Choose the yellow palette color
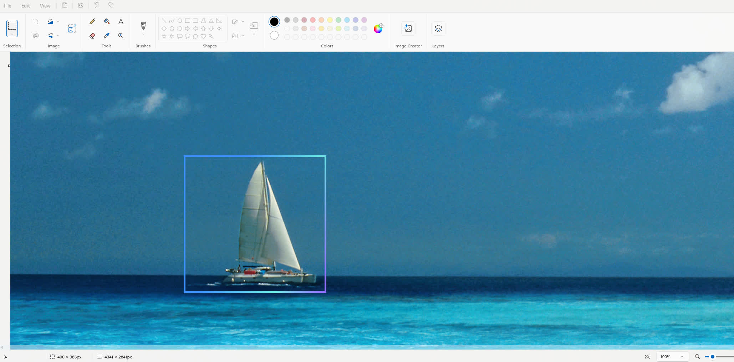This screenshot has height=362, width=734. click(x=330, y=20)
